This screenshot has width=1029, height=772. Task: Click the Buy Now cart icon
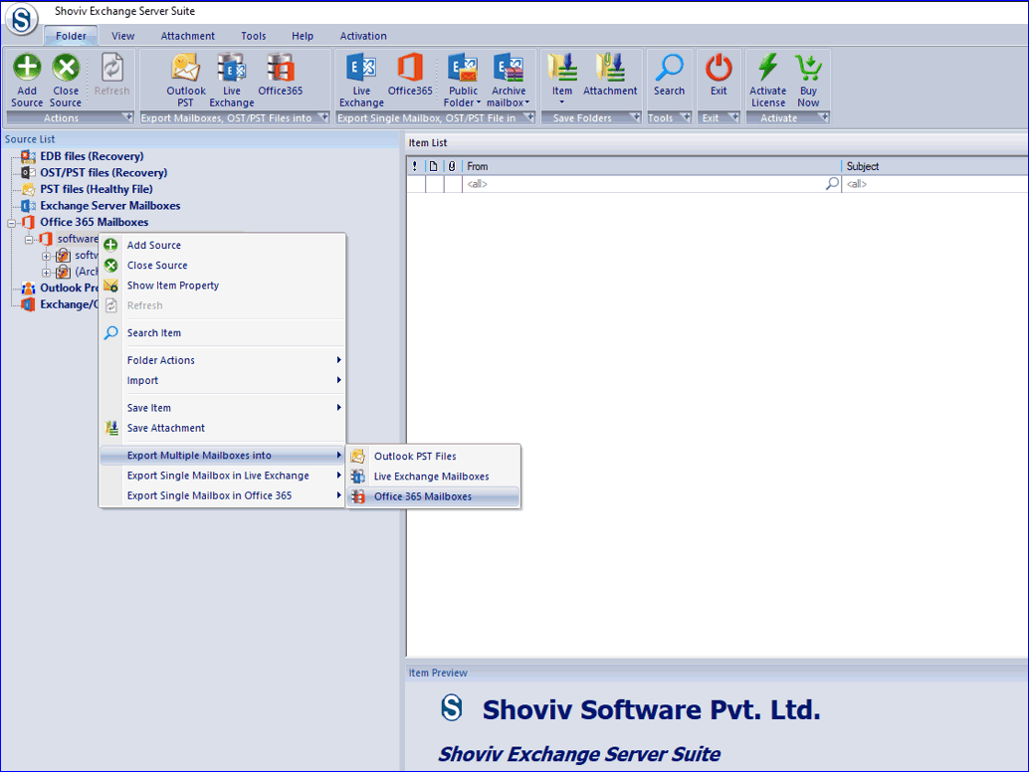tap(808, 68)
